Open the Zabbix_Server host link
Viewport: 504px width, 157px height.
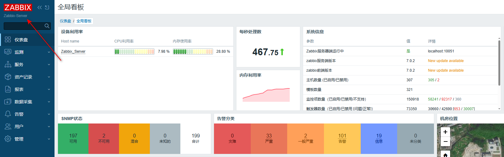tap(73, 52)
